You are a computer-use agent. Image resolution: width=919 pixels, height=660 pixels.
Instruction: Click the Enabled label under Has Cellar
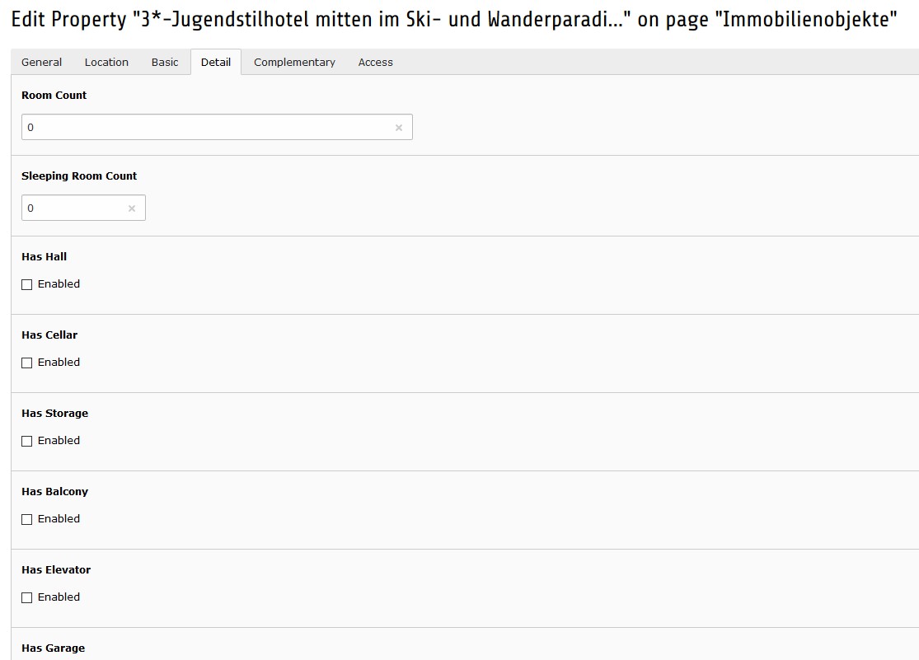[59, 363]
